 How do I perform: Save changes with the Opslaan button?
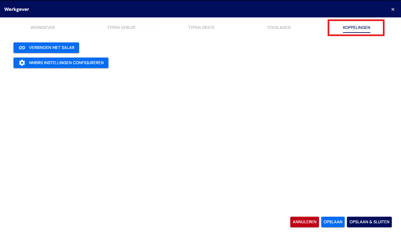click(x=333, y=222)
